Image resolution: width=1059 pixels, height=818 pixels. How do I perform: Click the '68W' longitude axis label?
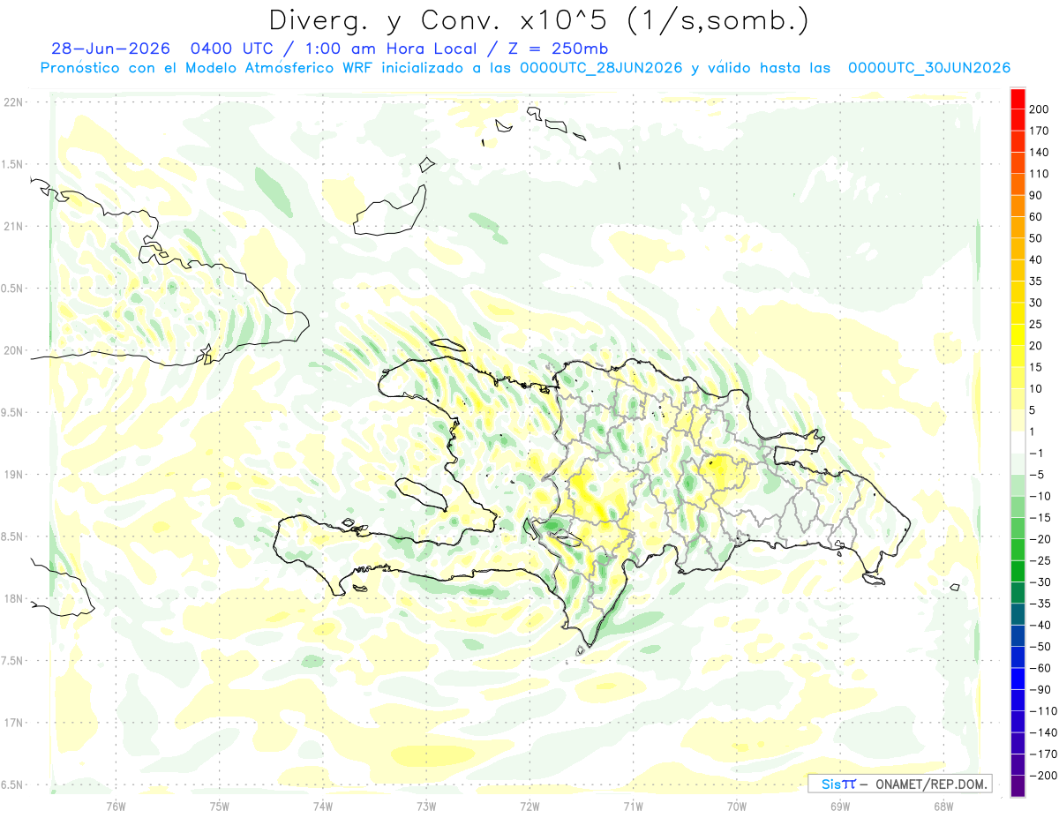(943, 805)
